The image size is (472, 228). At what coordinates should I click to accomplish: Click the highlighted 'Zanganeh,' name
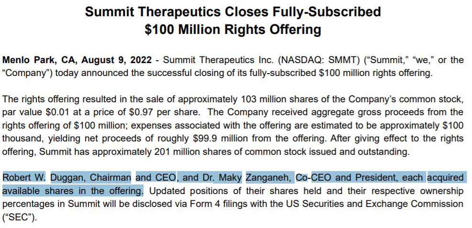[268, 177]
